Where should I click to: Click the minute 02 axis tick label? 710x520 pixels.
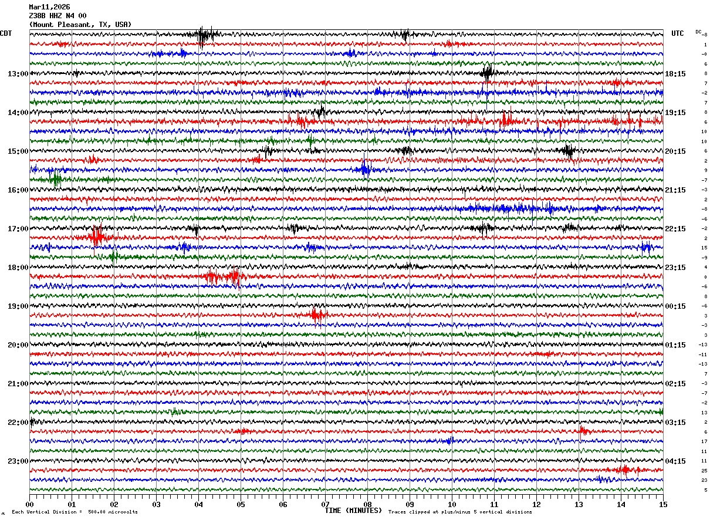click(x=114, y=504)
